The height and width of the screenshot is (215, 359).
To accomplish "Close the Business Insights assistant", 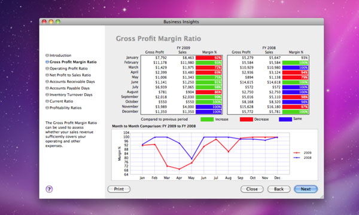I will [252, 189].
